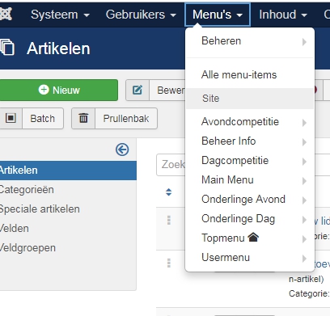Screen dimensions: 330x316
Task: Click the trash can icon for Prullenbak
Action: click(83, 118)
